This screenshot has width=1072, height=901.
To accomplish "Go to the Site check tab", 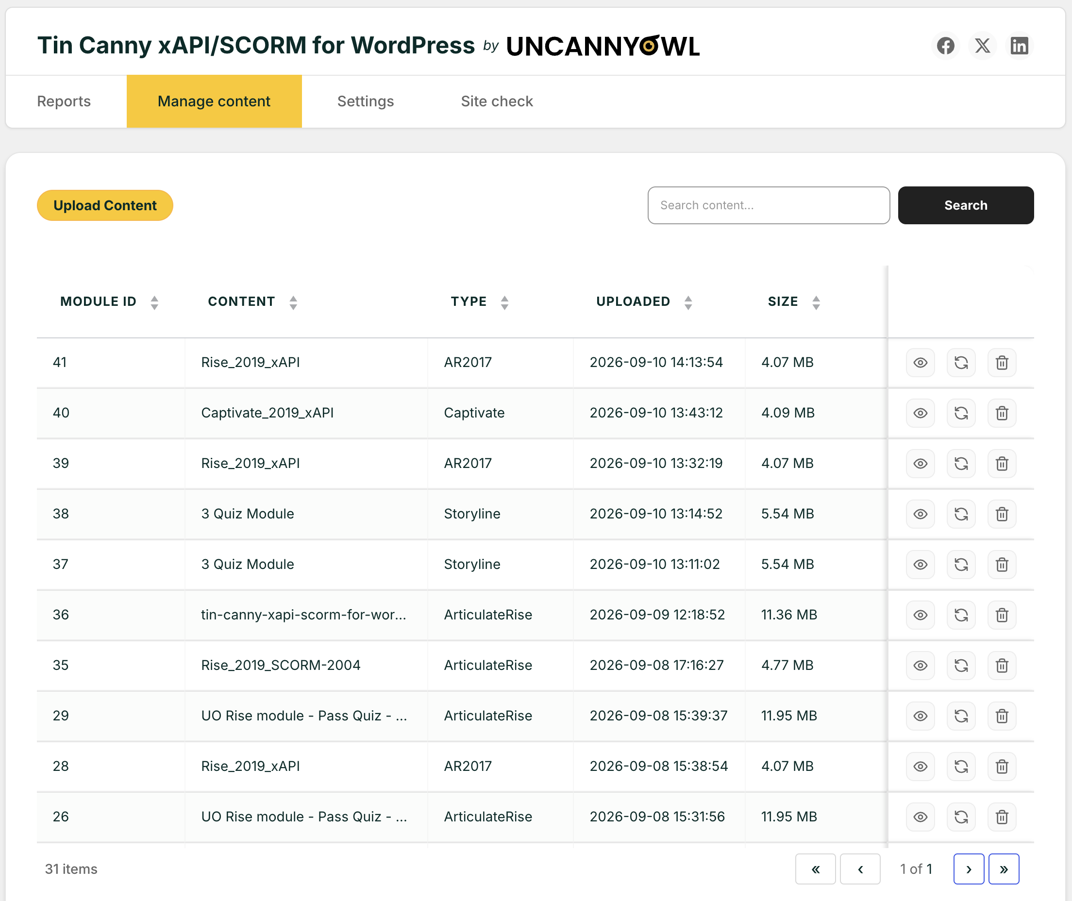I will (x=496, y=101).
